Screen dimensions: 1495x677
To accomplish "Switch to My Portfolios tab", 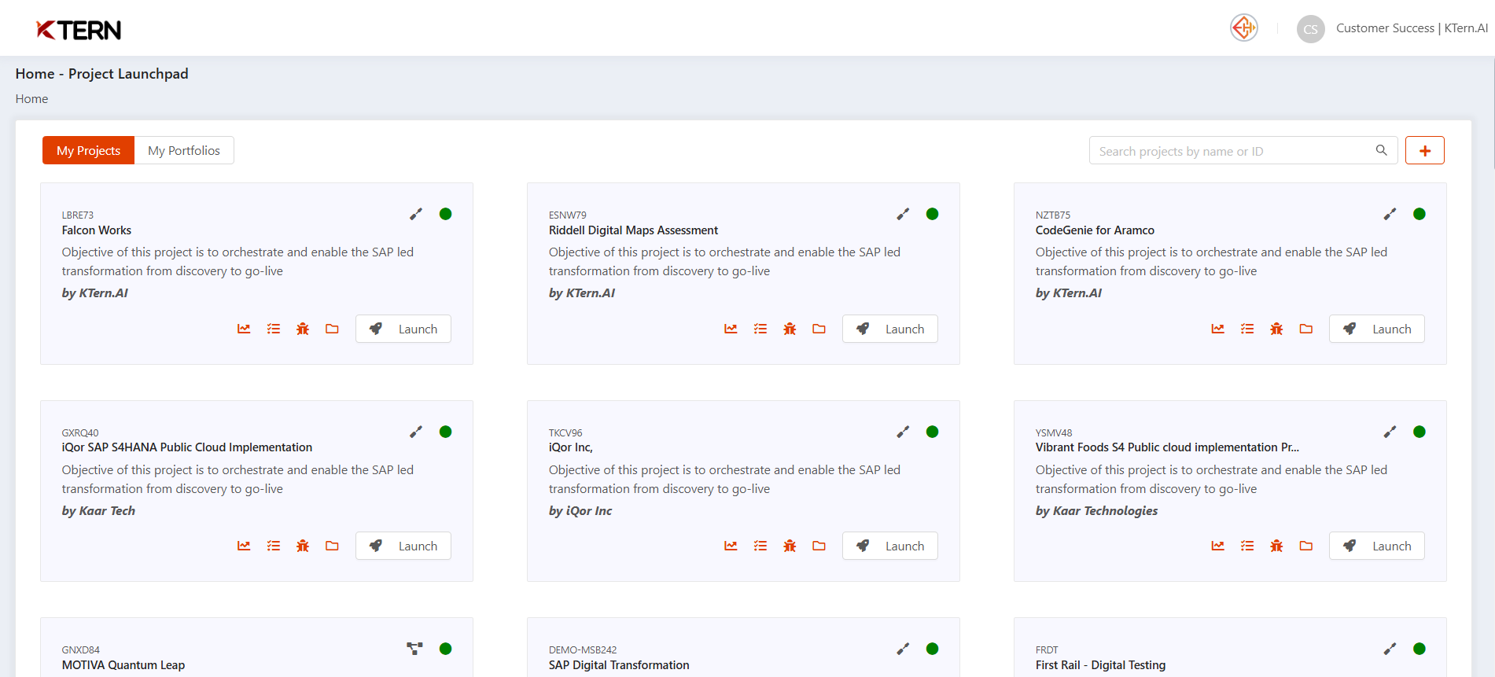I will point(184,150).
